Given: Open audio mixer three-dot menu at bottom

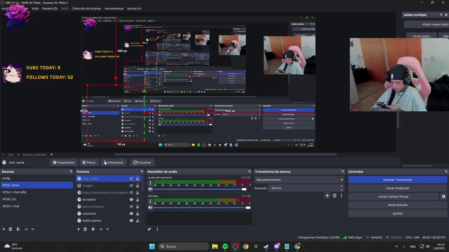Looking at the screenshot, I should 157,229.
